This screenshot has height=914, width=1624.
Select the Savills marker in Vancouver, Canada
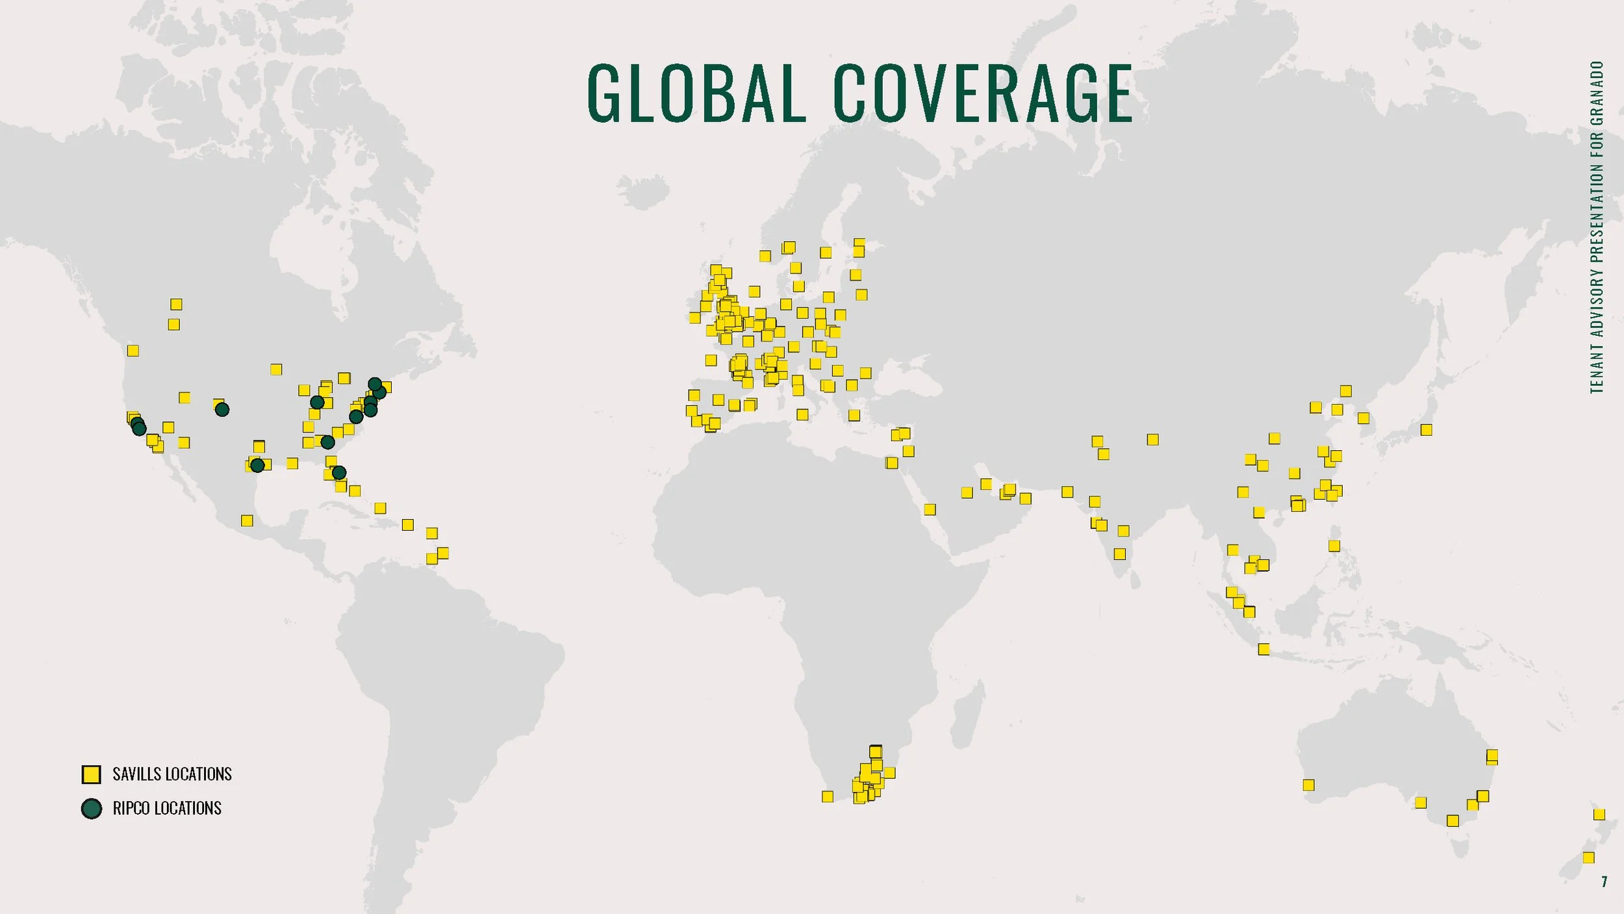point(133,351)
